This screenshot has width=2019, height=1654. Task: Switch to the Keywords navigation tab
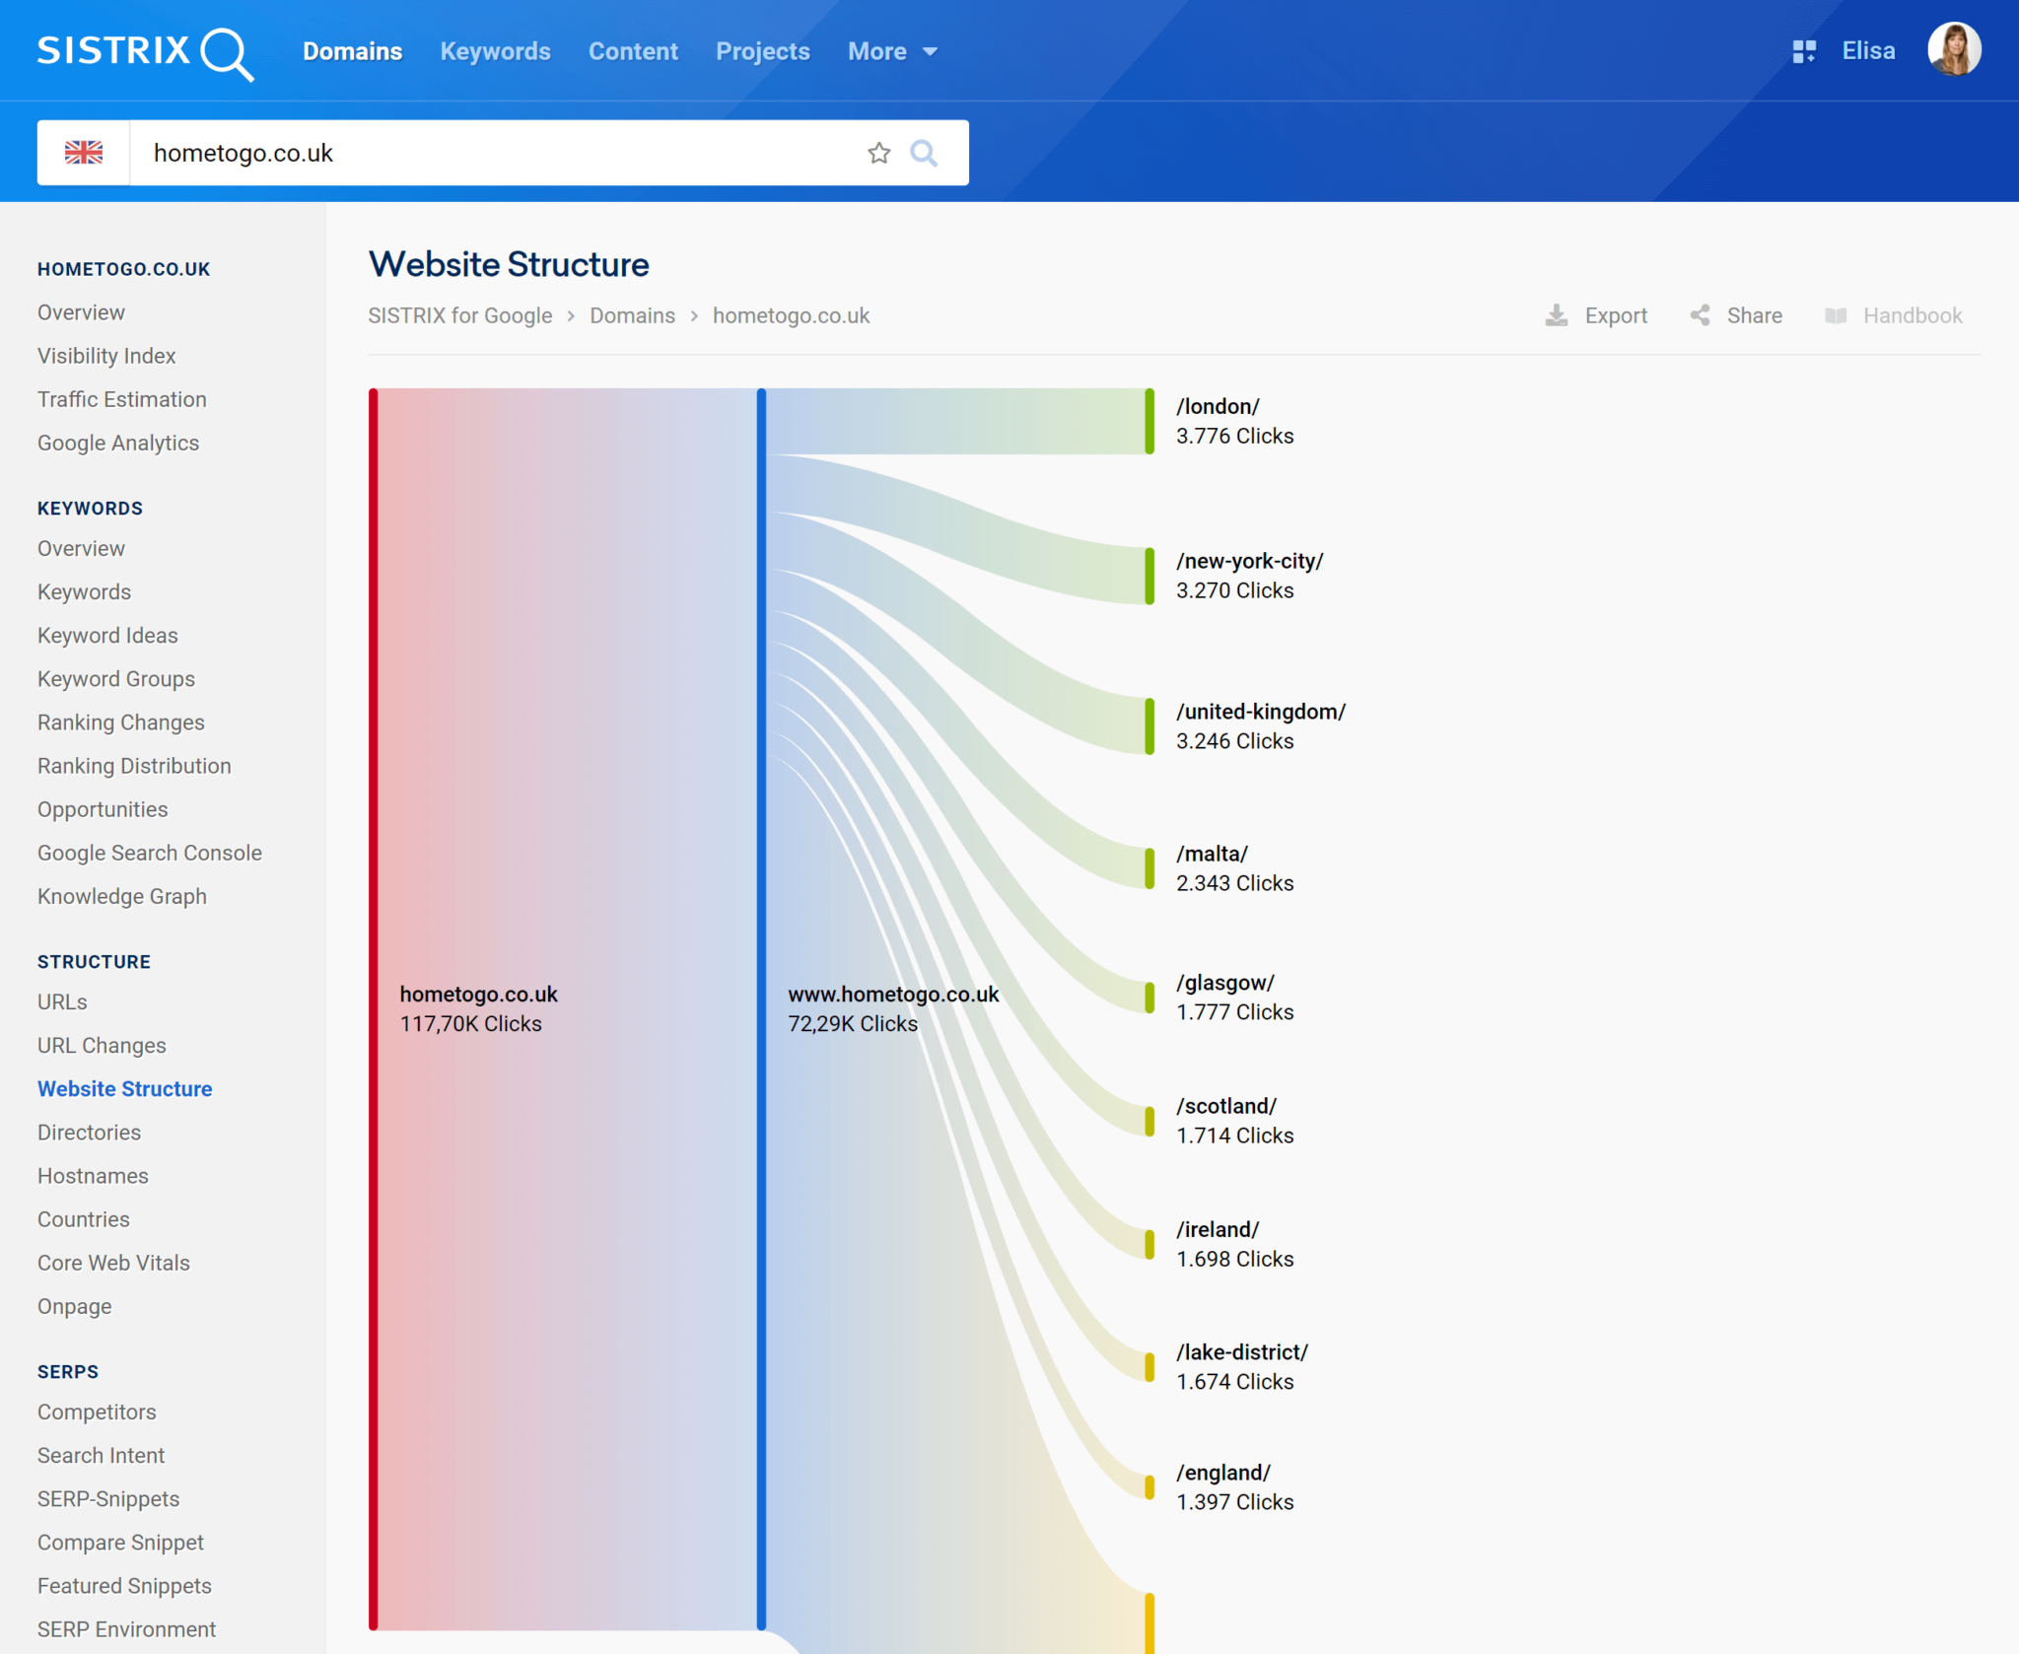point(496,51)
